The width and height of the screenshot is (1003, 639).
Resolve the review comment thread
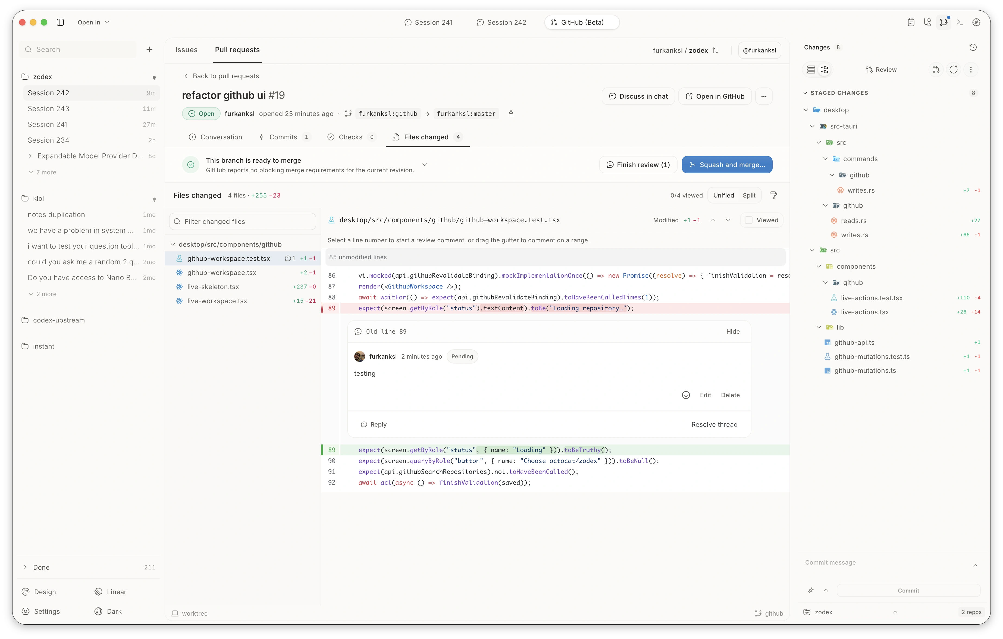point(714,424)
